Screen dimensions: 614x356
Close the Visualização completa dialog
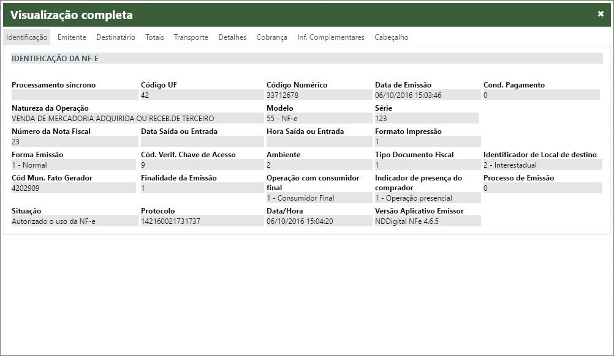tap(601, 14)
